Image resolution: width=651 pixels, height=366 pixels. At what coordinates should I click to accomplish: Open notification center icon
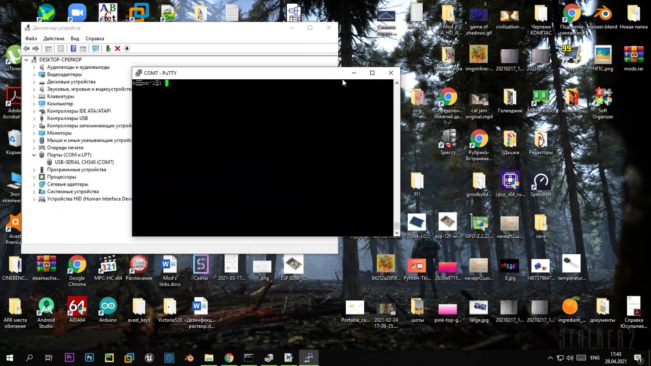638,358
